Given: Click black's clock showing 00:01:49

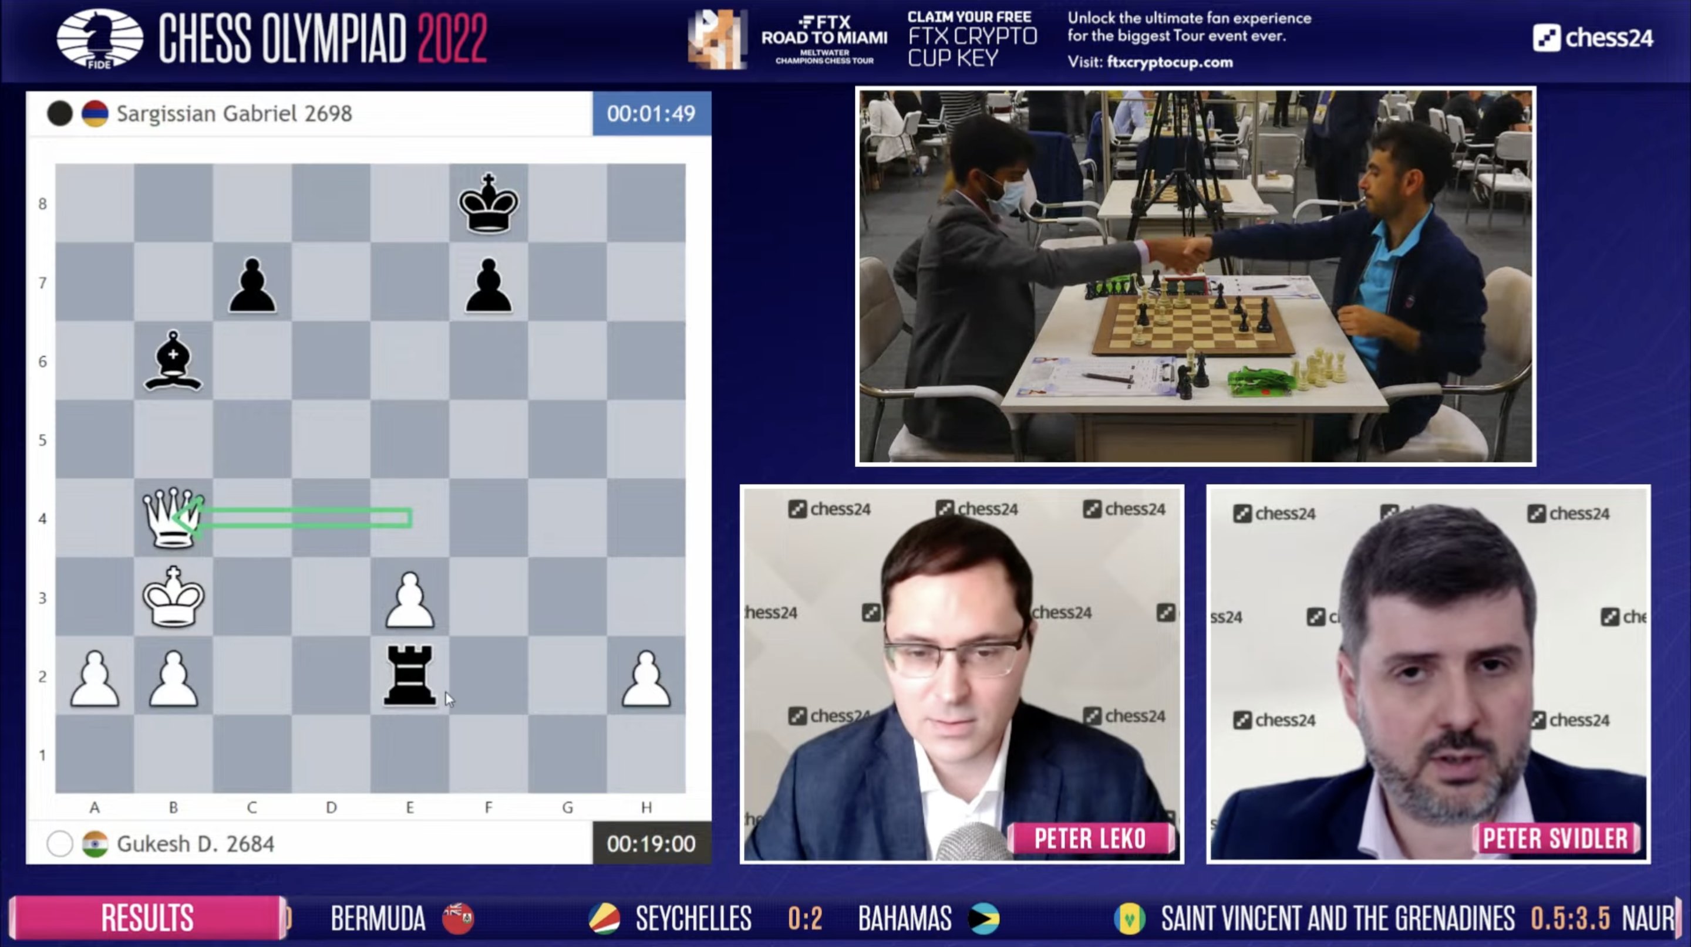Looking at the screenshot, I should pos(651,113).
